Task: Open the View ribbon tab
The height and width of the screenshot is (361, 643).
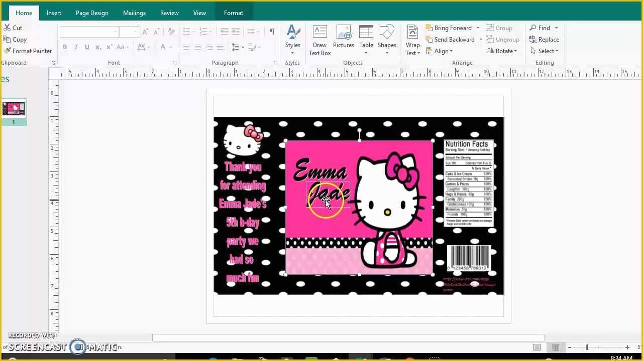Action: (x=199, y=13)
